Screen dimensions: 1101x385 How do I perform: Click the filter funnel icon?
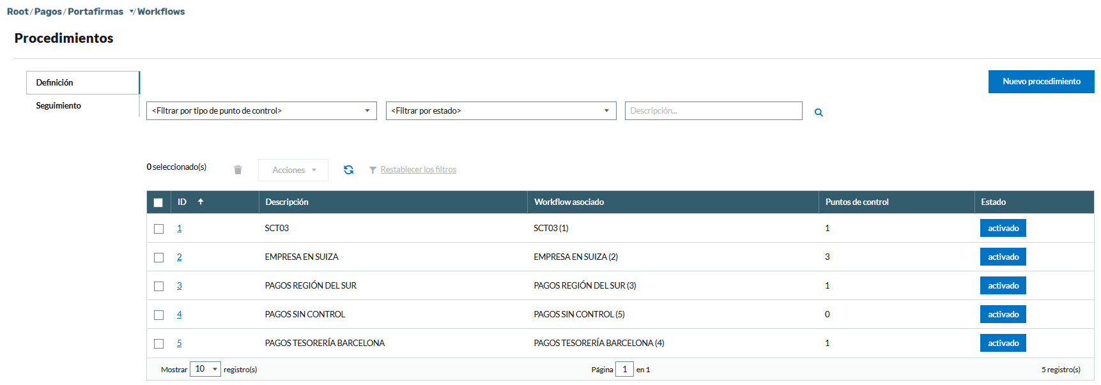click(373, 170)
